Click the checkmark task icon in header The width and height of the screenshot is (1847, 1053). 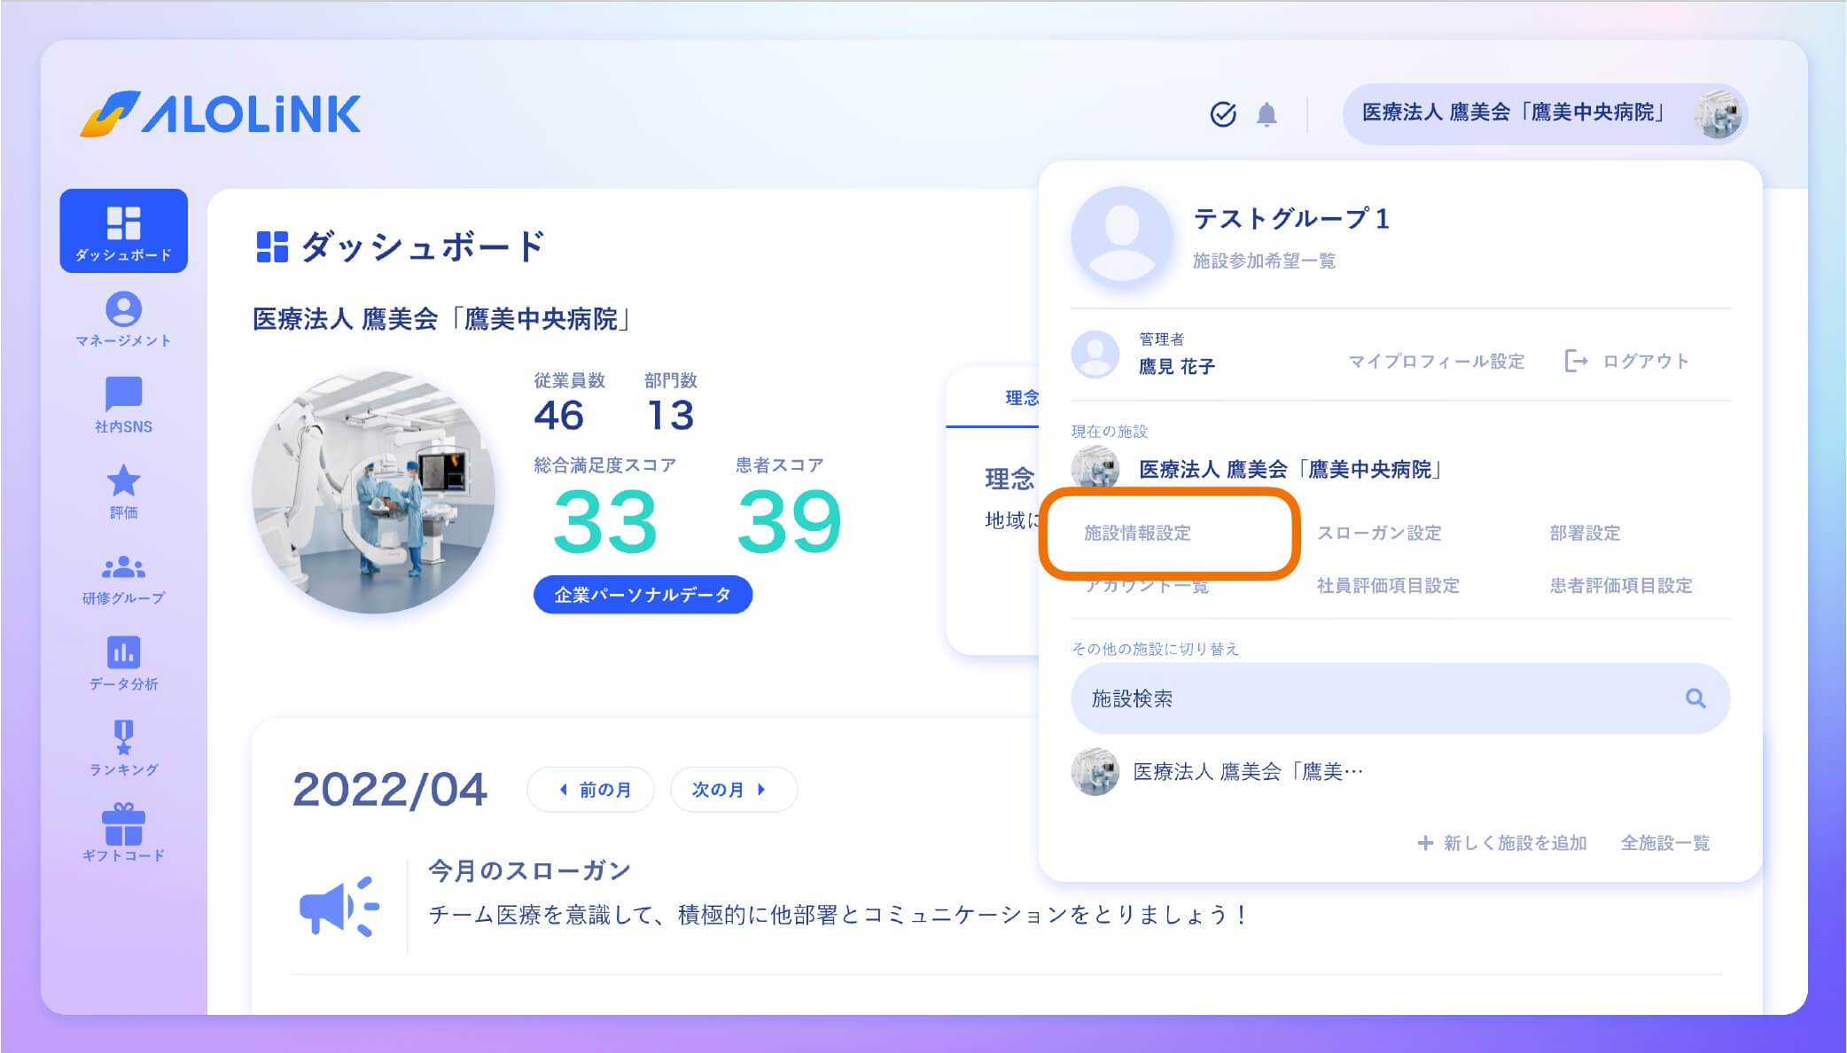tap(1222, 113)
